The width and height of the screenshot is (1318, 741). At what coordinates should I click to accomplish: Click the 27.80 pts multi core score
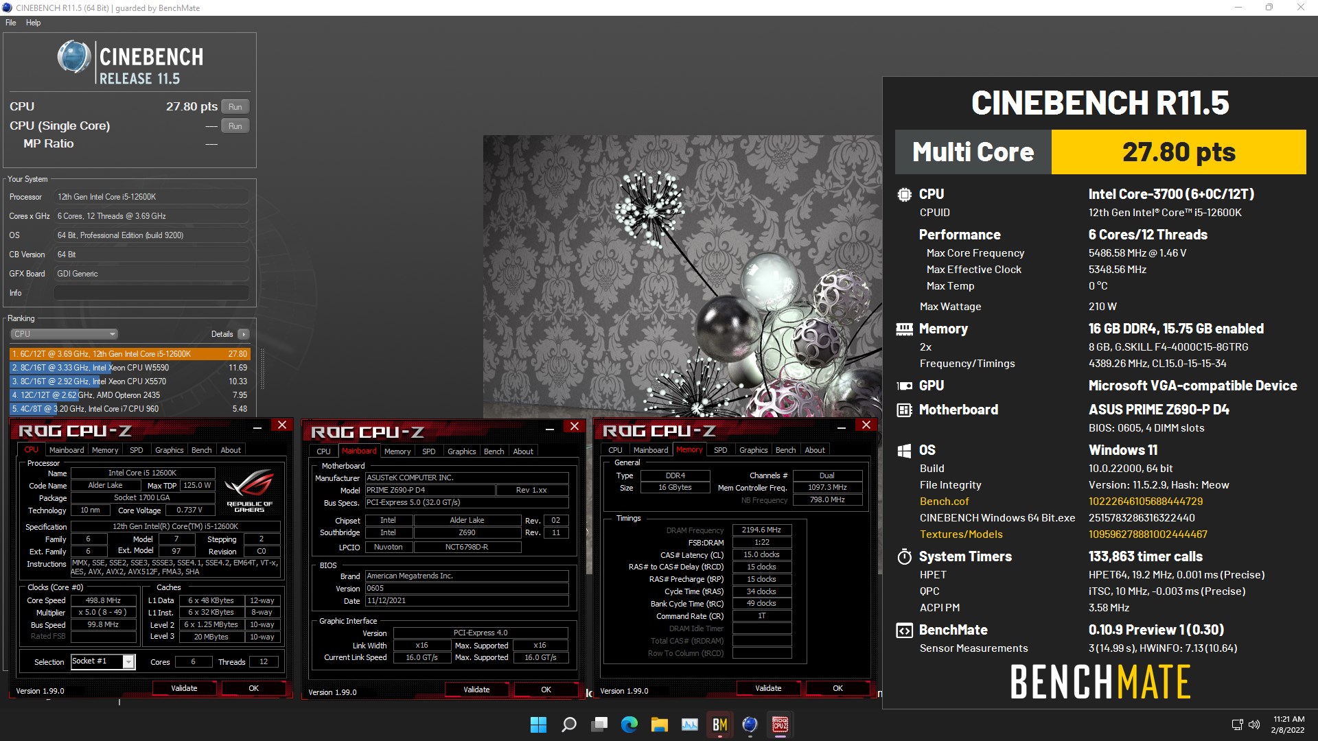click(1179, 152)
